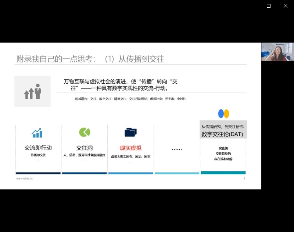The height and width of the screenshot is (232, 294).
Task: Click the bar chart icon above 交流即行动
Action: pos(37,133)
